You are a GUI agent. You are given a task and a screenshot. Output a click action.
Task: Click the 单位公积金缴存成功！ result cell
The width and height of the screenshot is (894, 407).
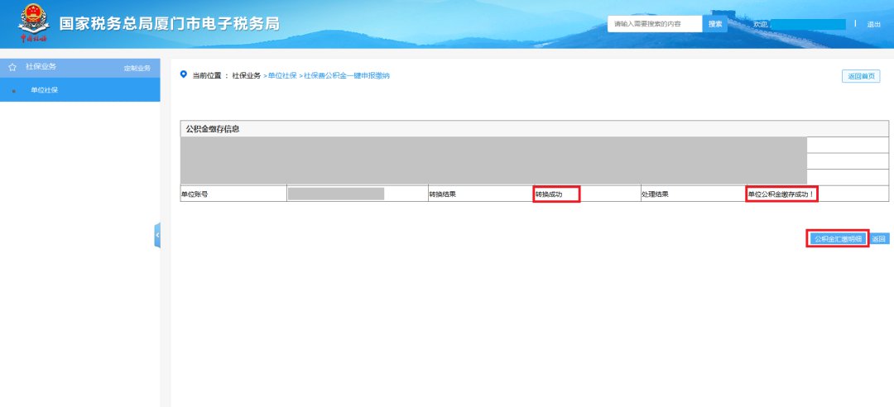(781, 194)
